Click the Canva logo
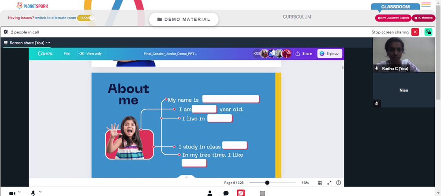441x196 pixels. pos(45,53)
